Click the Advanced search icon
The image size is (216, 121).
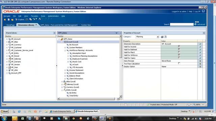pos(195,25)
